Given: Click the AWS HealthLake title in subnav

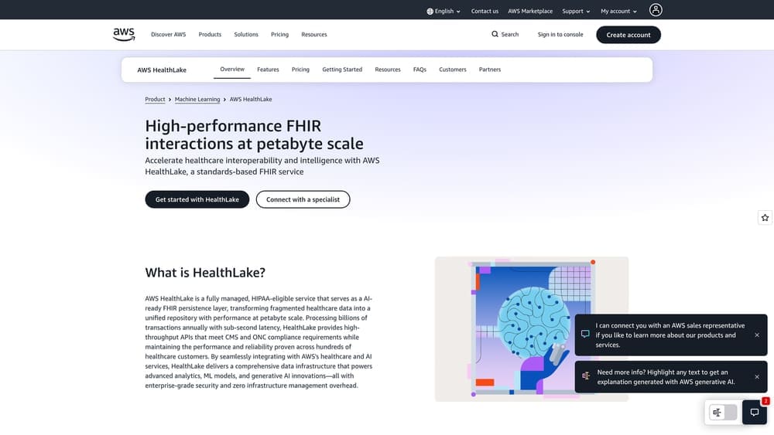Looking at the screenshot, I should (x=162, y=70).
